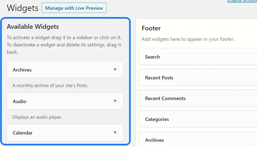The height and width of the screenshot is (146, 257).
Task: Expand the Archives widget dropdown arrow in Available Widgets
Action: [x=115, y=70]
